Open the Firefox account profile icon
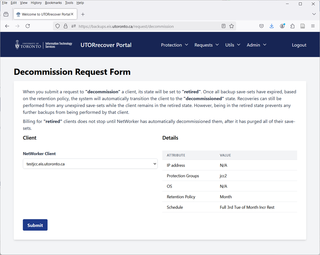Screen dimensions: 320x255 coord(282,26)
